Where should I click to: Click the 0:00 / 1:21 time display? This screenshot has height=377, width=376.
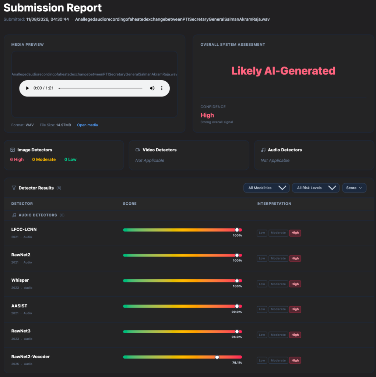pyautogui.click(x=43, y=88)
